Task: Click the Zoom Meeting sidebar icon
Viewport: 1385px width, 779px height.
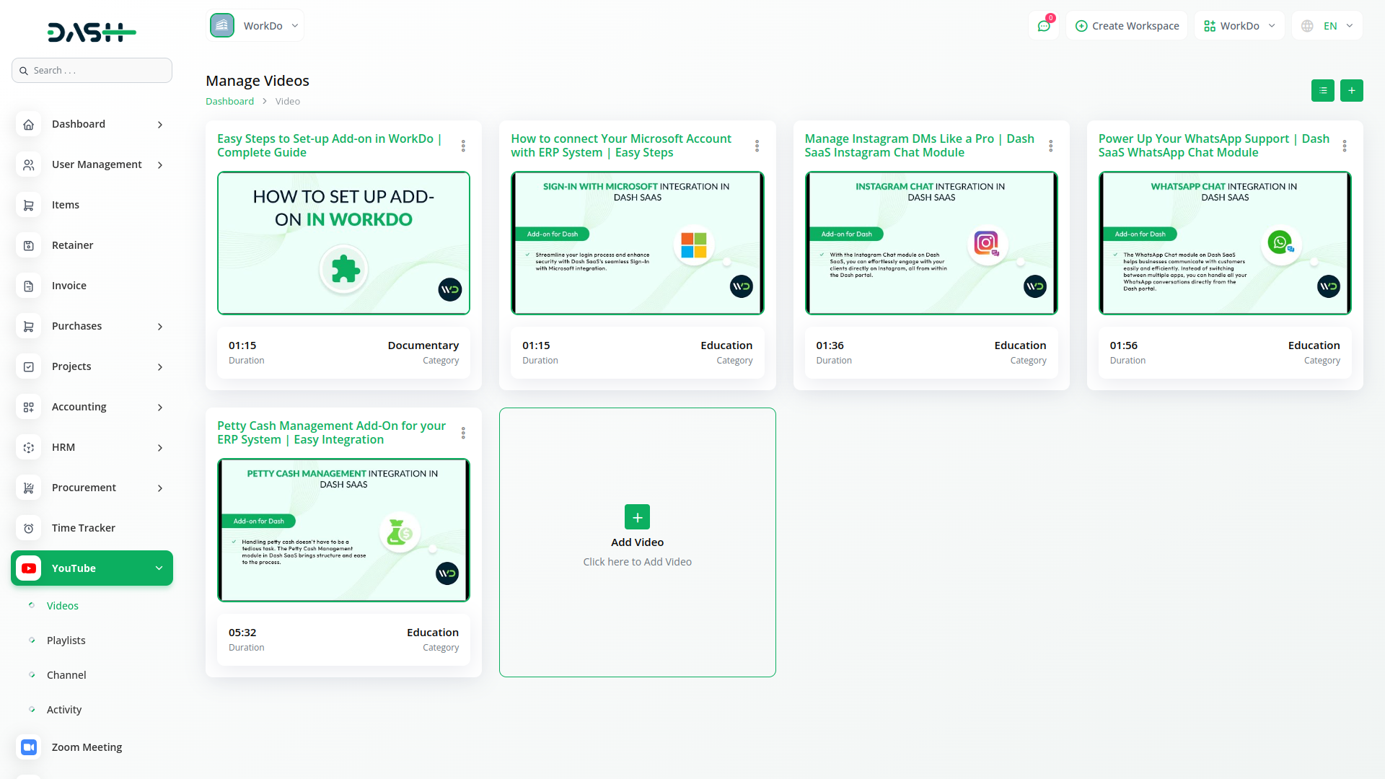Action: click(28, 747)
